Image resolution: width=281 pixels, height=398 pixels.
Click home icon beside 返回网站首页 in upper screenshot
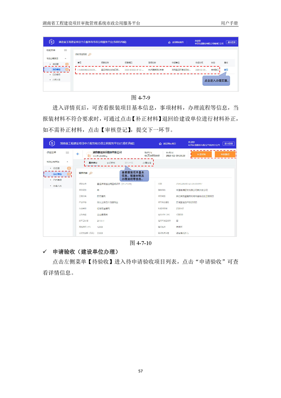(169, 42)
